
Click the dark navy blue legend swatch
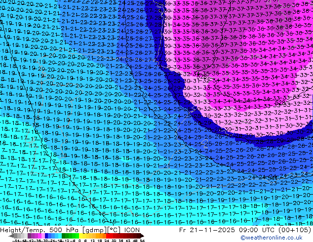point(46,236)
